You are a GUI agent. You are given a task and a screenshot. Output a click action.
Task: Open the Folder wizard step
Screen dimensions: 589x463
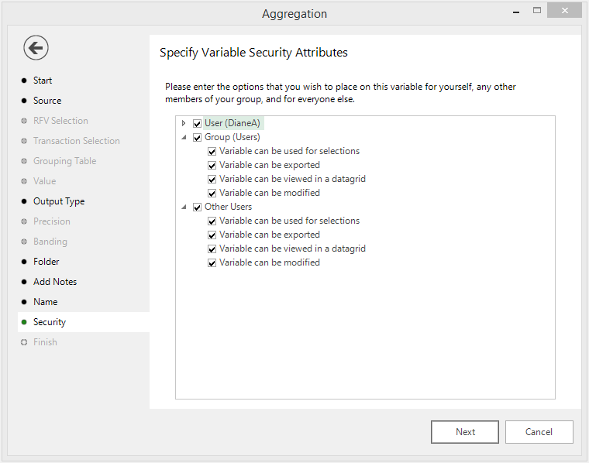tap(46, 262)
